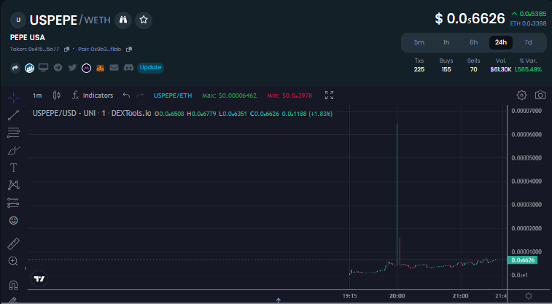Open the emoji icons tool
This screenshot has width=552, height=304.
[13, 221]
